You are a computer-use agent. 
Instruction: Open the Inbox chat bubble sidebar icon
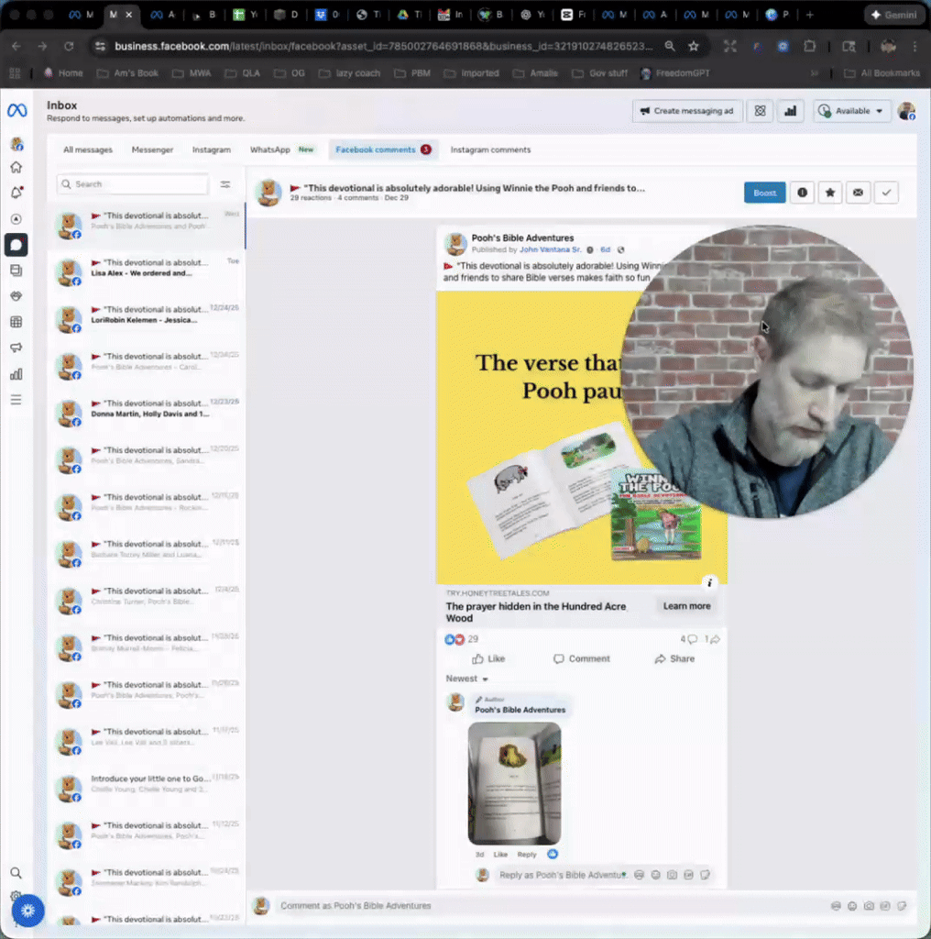pos(16,244)
